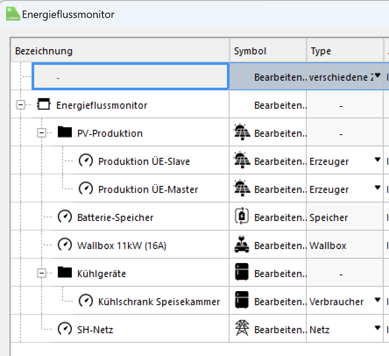Image resolution: width=389 pixels, height=356 pixels.
Task: Click Bearbeiten for Wallbox 11kW symbol
Action: click(280, 246)
